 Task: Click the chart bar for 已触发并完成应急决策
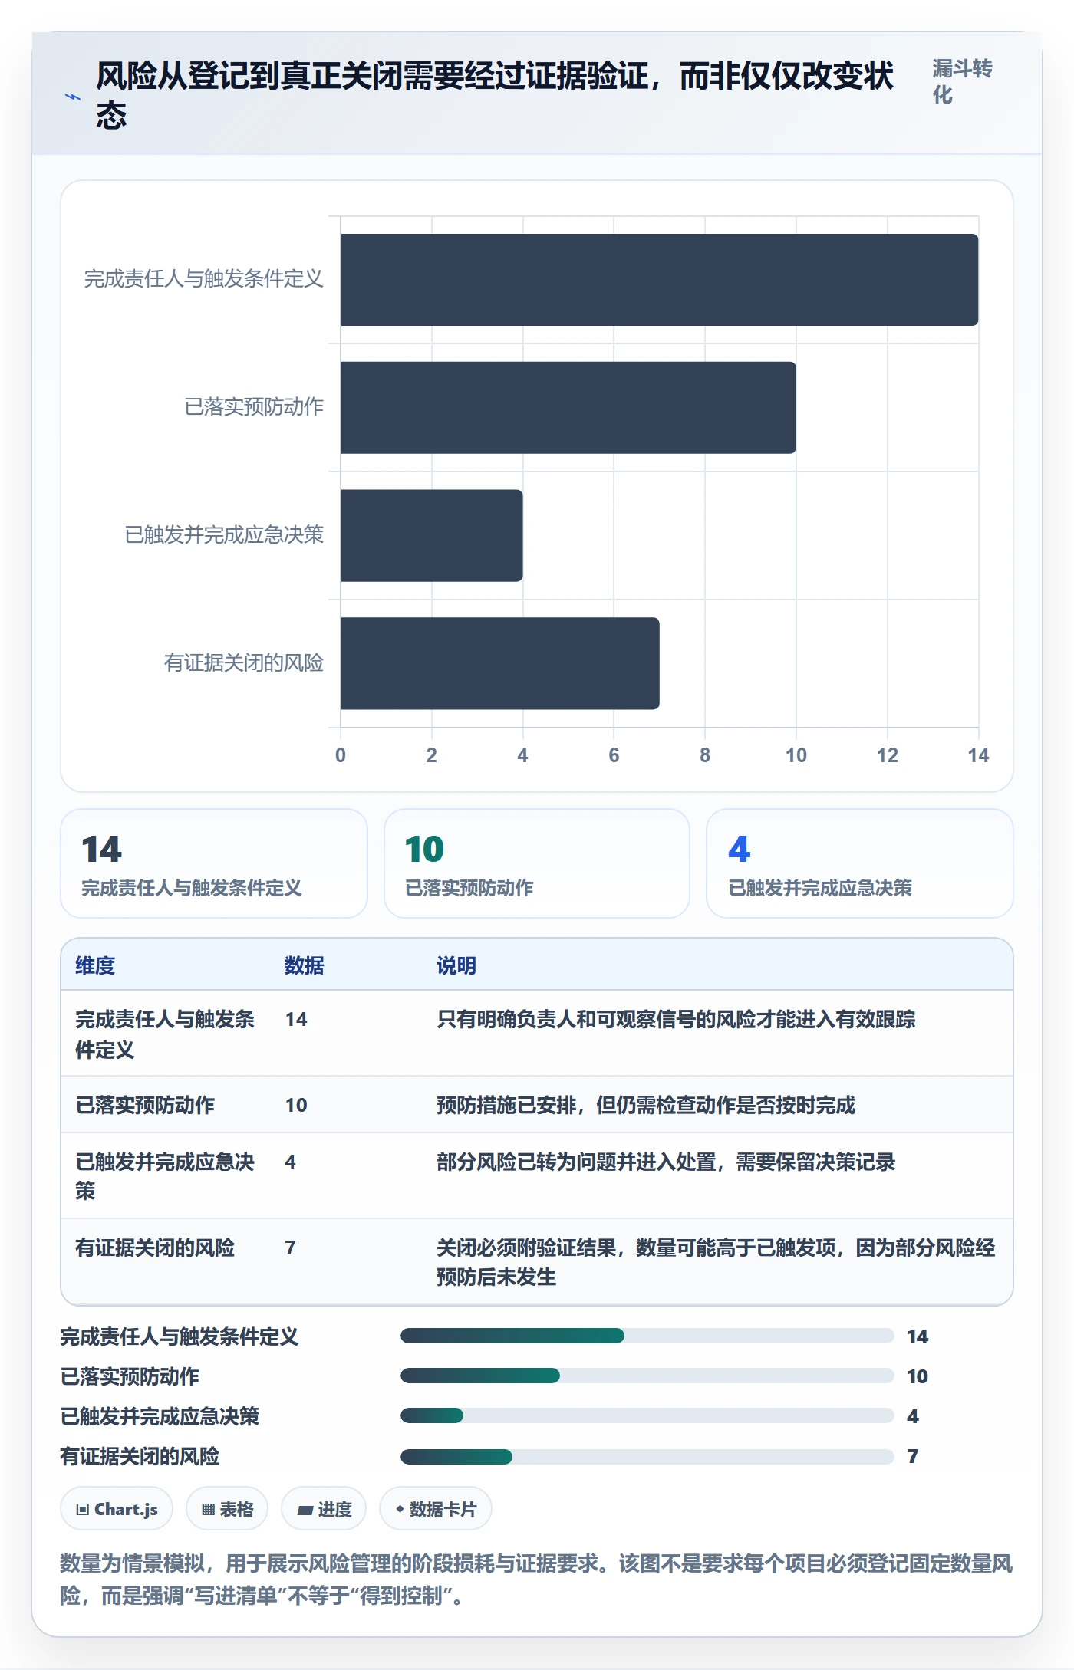(x=432, y=535)
